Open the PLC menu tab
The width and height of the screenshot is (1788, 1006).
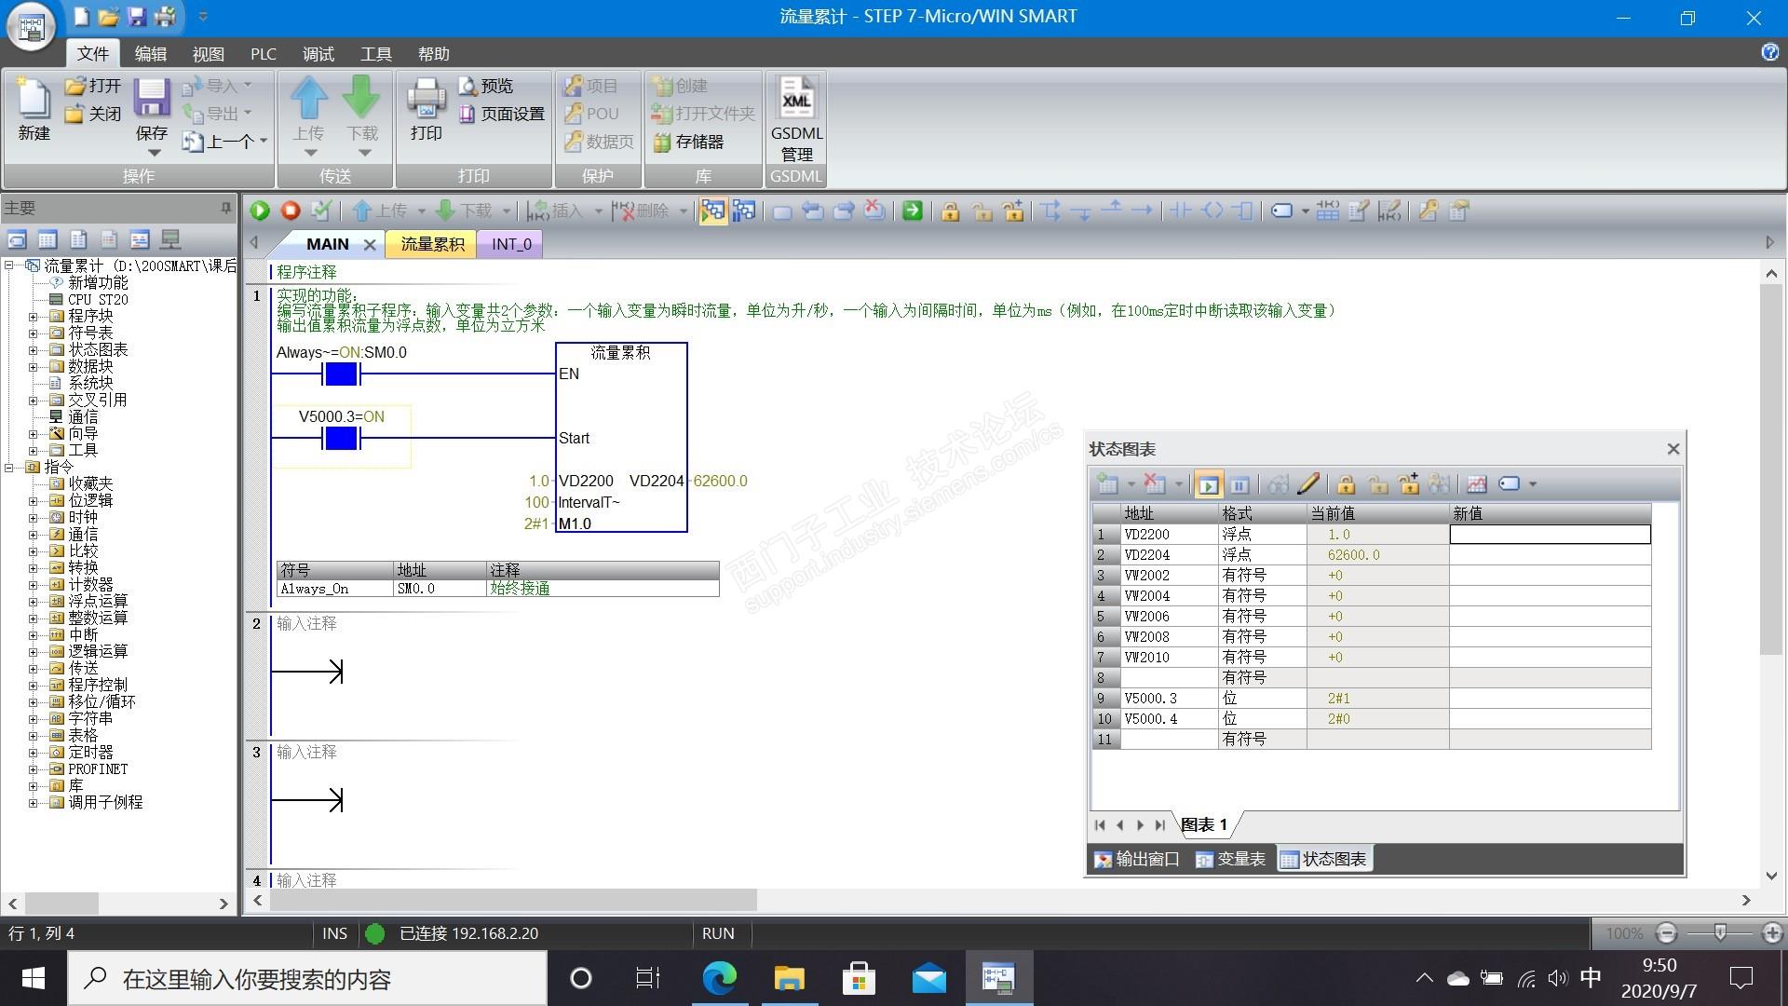point(263,54)
